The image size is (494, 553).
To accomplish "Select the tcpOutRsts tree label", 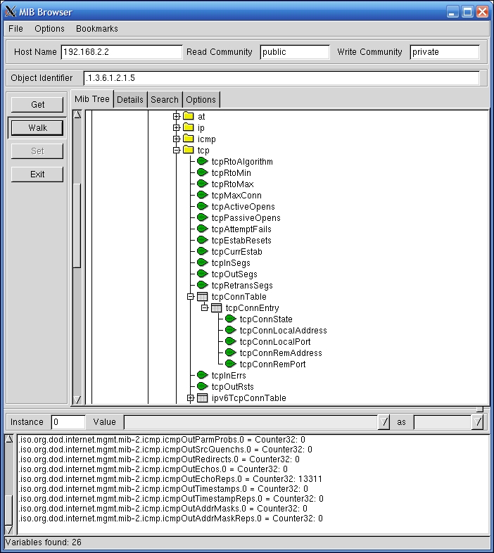I will coord(232,387).
